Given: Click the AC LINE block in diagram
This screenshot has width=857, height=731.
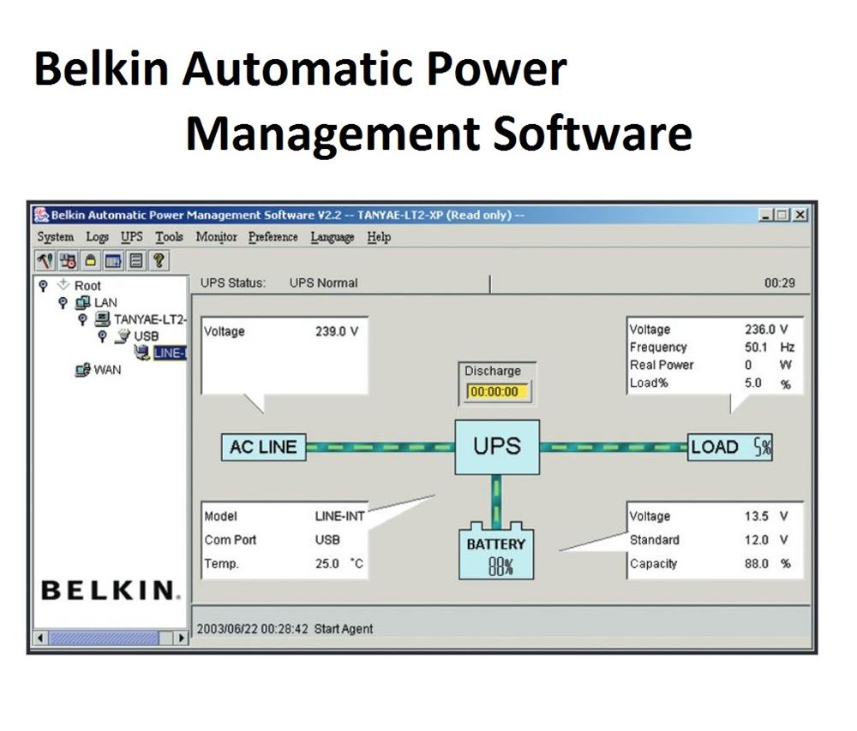Looking at the screenshot, I should (263, 447).
